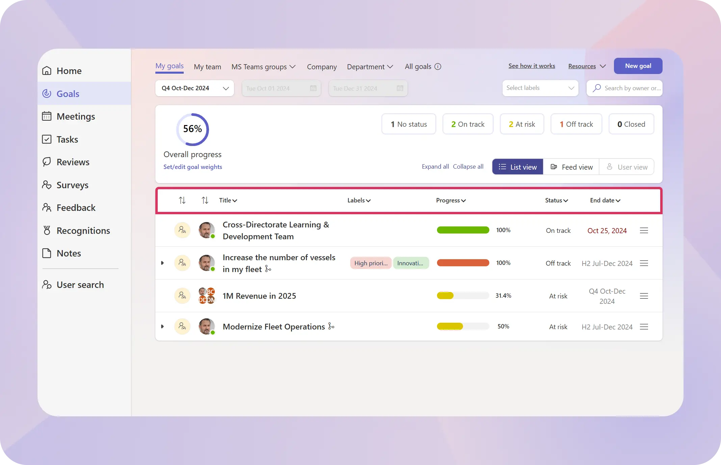Filter by 2 At risk

click(522, 124)
